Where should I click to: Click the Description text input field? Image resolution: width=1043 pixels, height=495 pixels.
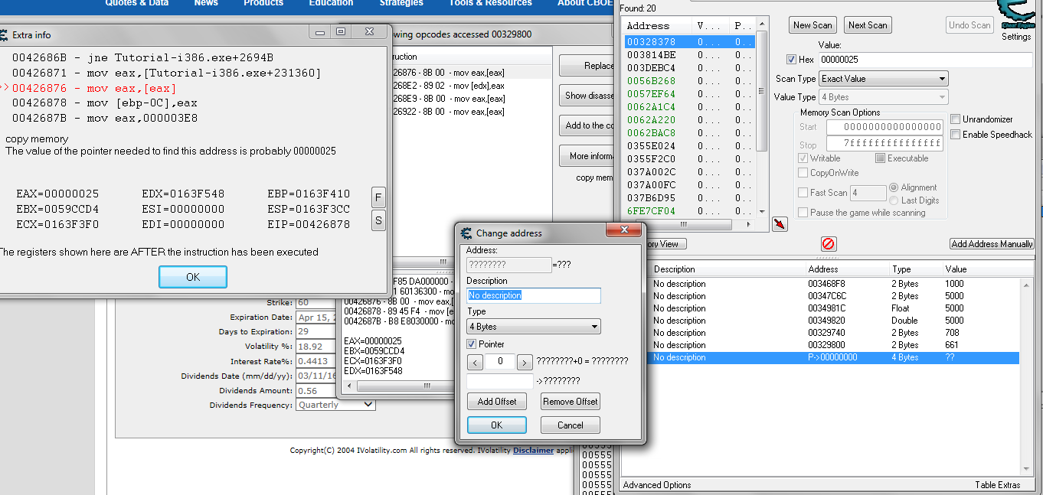[x=534, y=295]
